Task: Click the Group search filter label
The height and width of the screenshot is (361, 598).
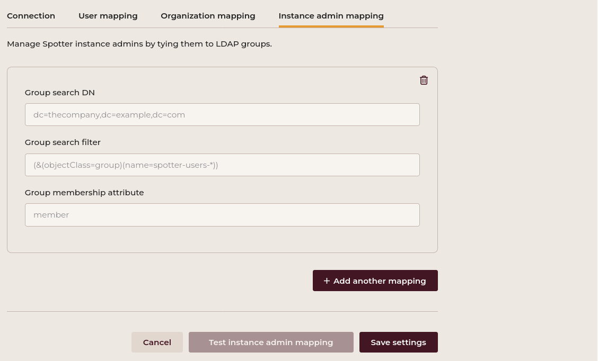Action: click(63, 142)
